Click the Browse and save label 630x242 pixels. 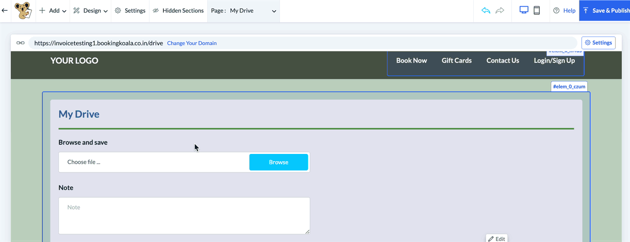click(x=83, y=143)
